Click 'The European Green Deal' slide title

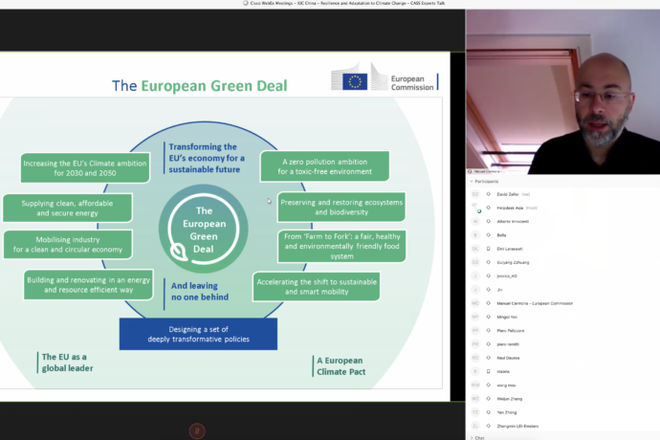point(200,85)
